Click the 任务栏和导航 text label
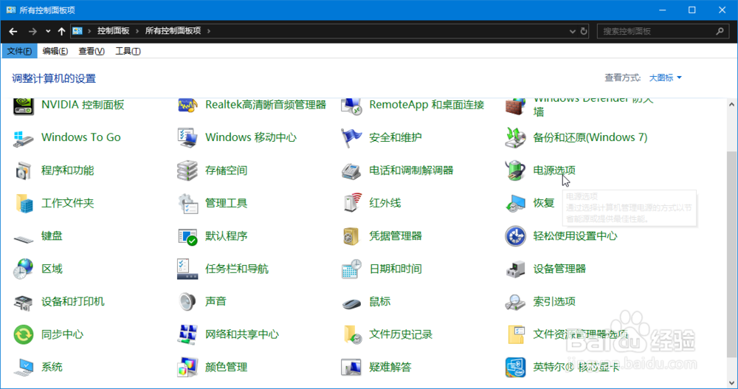 click(x=237, y=269)
